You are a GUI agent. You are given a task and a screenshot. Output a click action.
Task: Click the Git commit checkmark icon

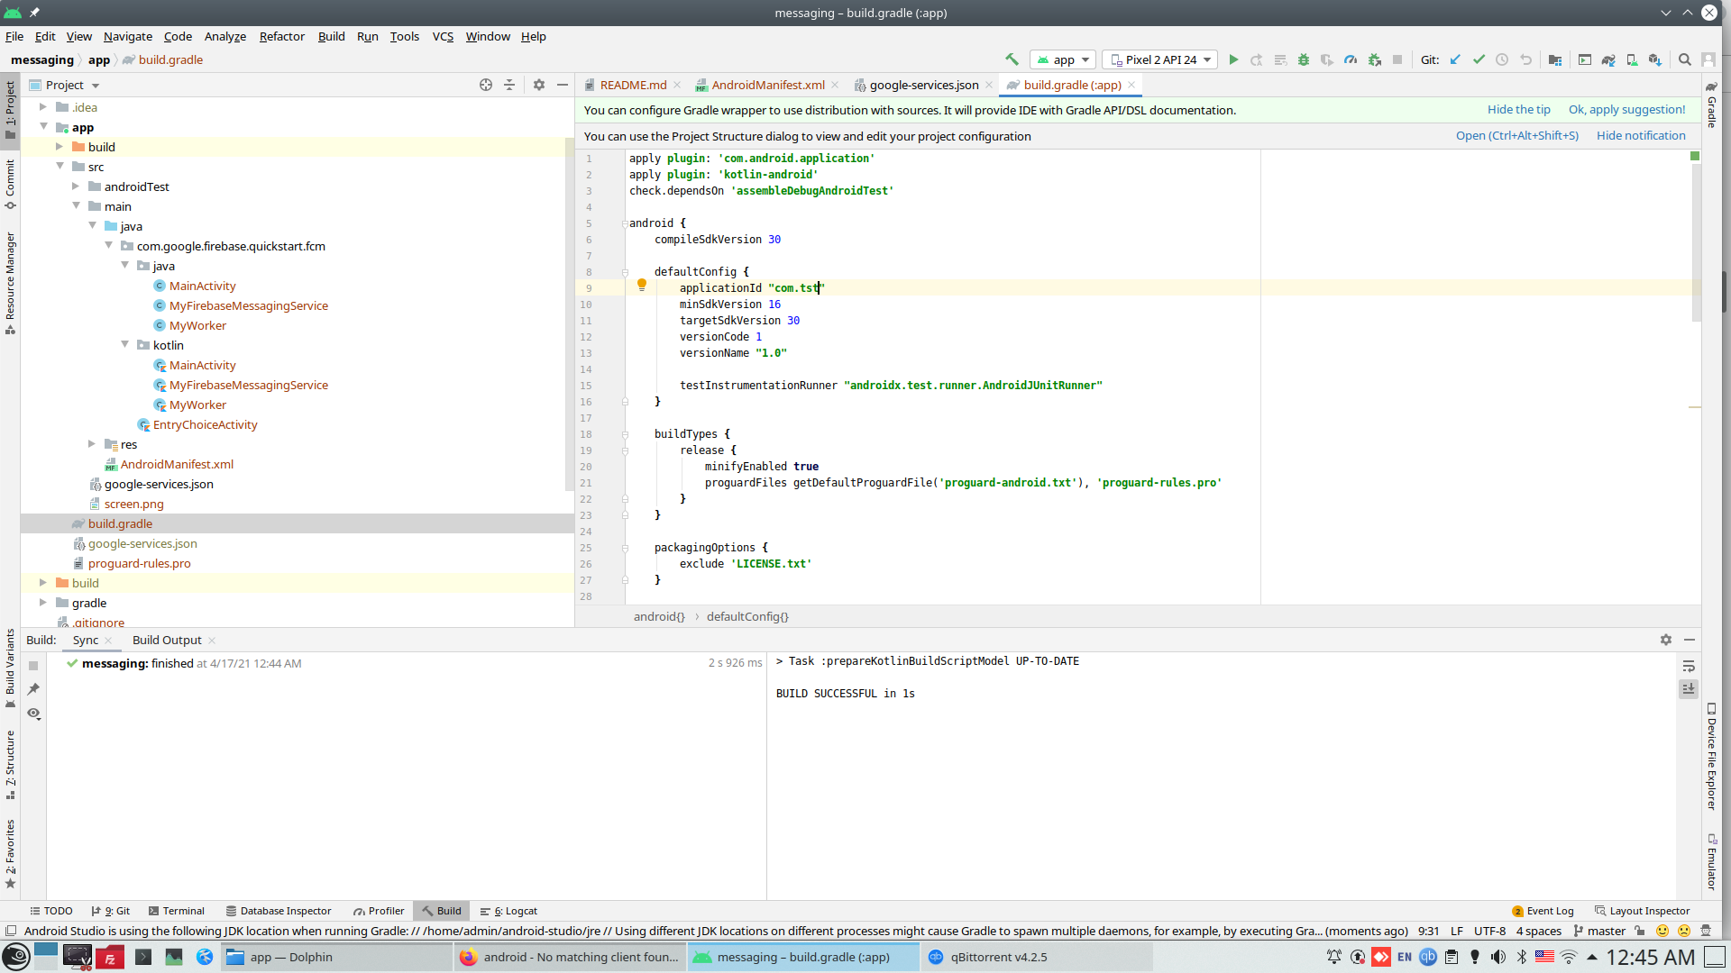click(x=1479, y=59)
